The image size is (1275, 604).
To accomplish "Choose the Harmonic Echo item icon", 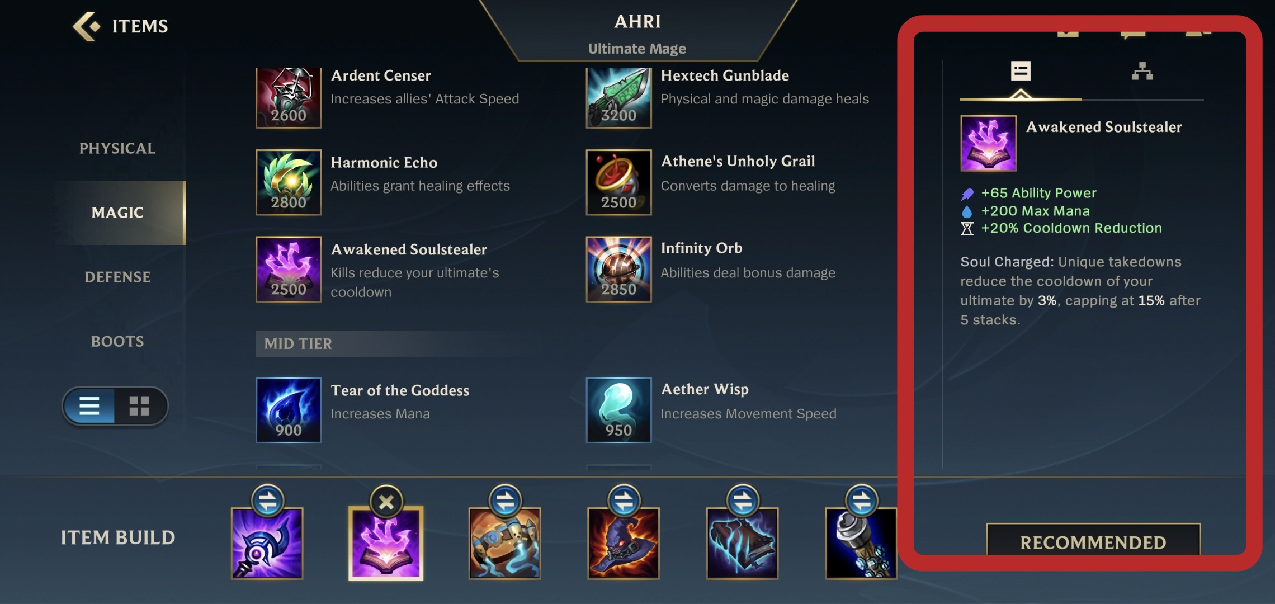I will pos(289,182).
